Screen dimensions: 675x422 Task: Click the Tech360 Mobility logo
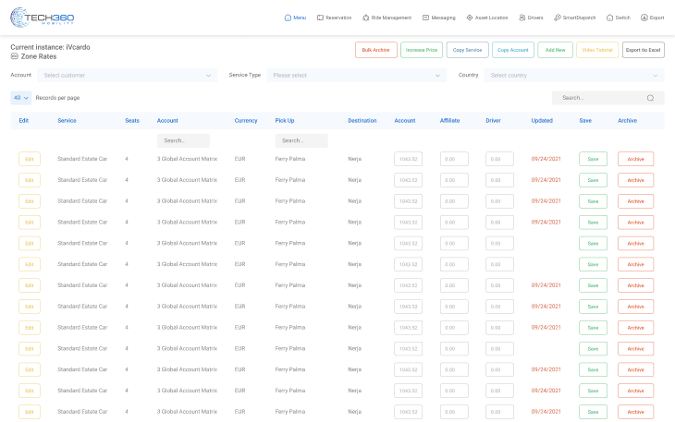(x=42, y=18)
